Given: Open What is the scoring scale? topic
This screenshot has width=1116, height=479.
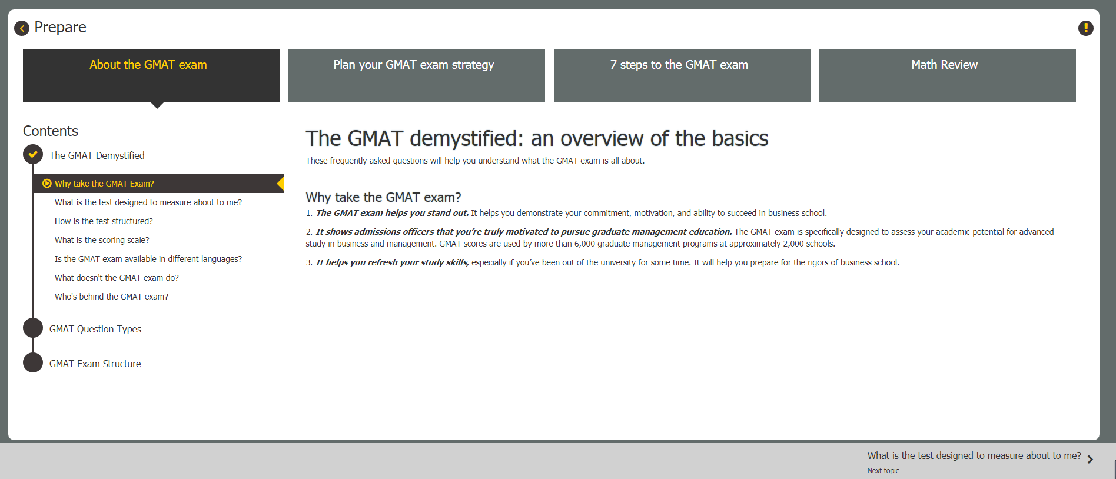Looking at the screenshot, I should pyautogui.click(x=102, y=240).
